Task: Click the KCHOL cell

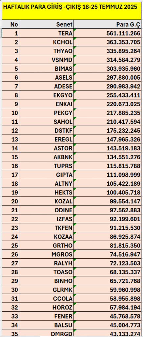Action: click(x=46, y=42)
